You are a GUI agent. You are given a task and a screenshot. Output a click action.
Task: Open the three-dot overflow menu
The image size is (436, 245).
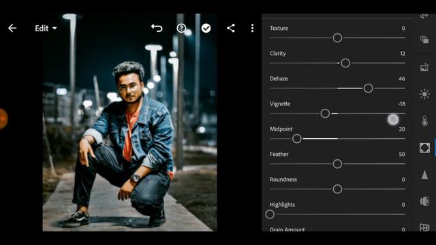click(x=252, y=28)
